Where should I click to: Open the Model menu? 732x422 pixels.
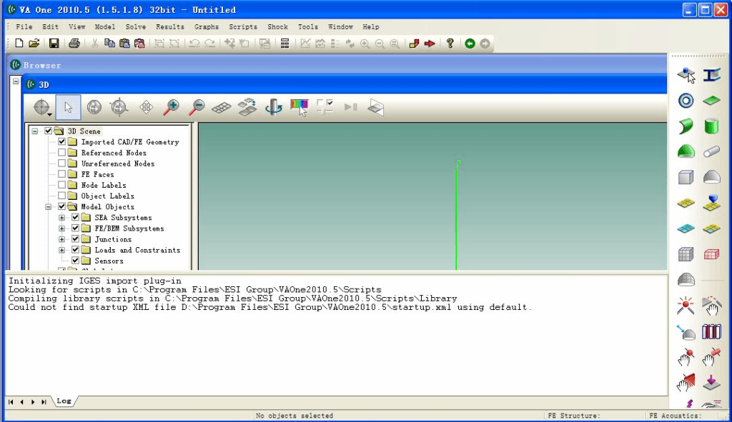pos(105,26)
